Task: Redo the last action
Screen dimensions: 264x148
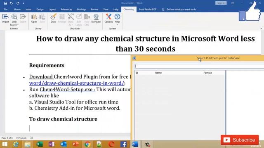Action: click(x=18, y=3)
